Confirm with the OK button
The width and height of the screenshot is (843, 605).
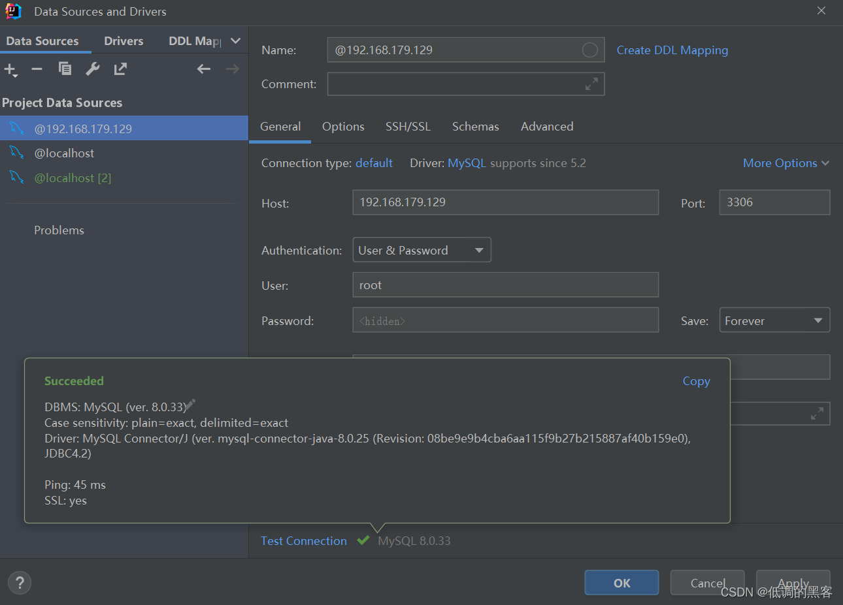[x=621, y=583]
